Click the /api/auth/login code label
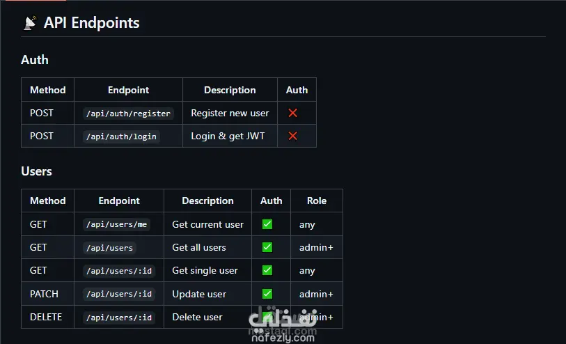Image resolution: width=566 pixels, height=344 pixels. coord(121,136)
